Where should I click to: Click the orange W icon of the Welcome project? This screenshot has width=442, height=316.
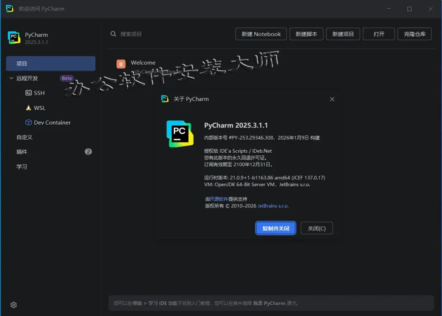point(121,64)
